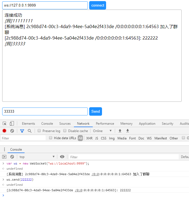Image resolution: width=189 pixels, height=197 pixels.
Task: Click the inspect element picker icon
Action: click(5, 124)
